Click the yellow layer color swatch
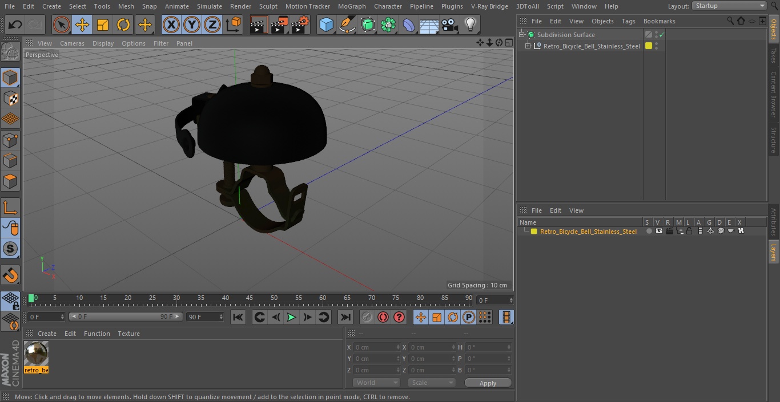 534,232
